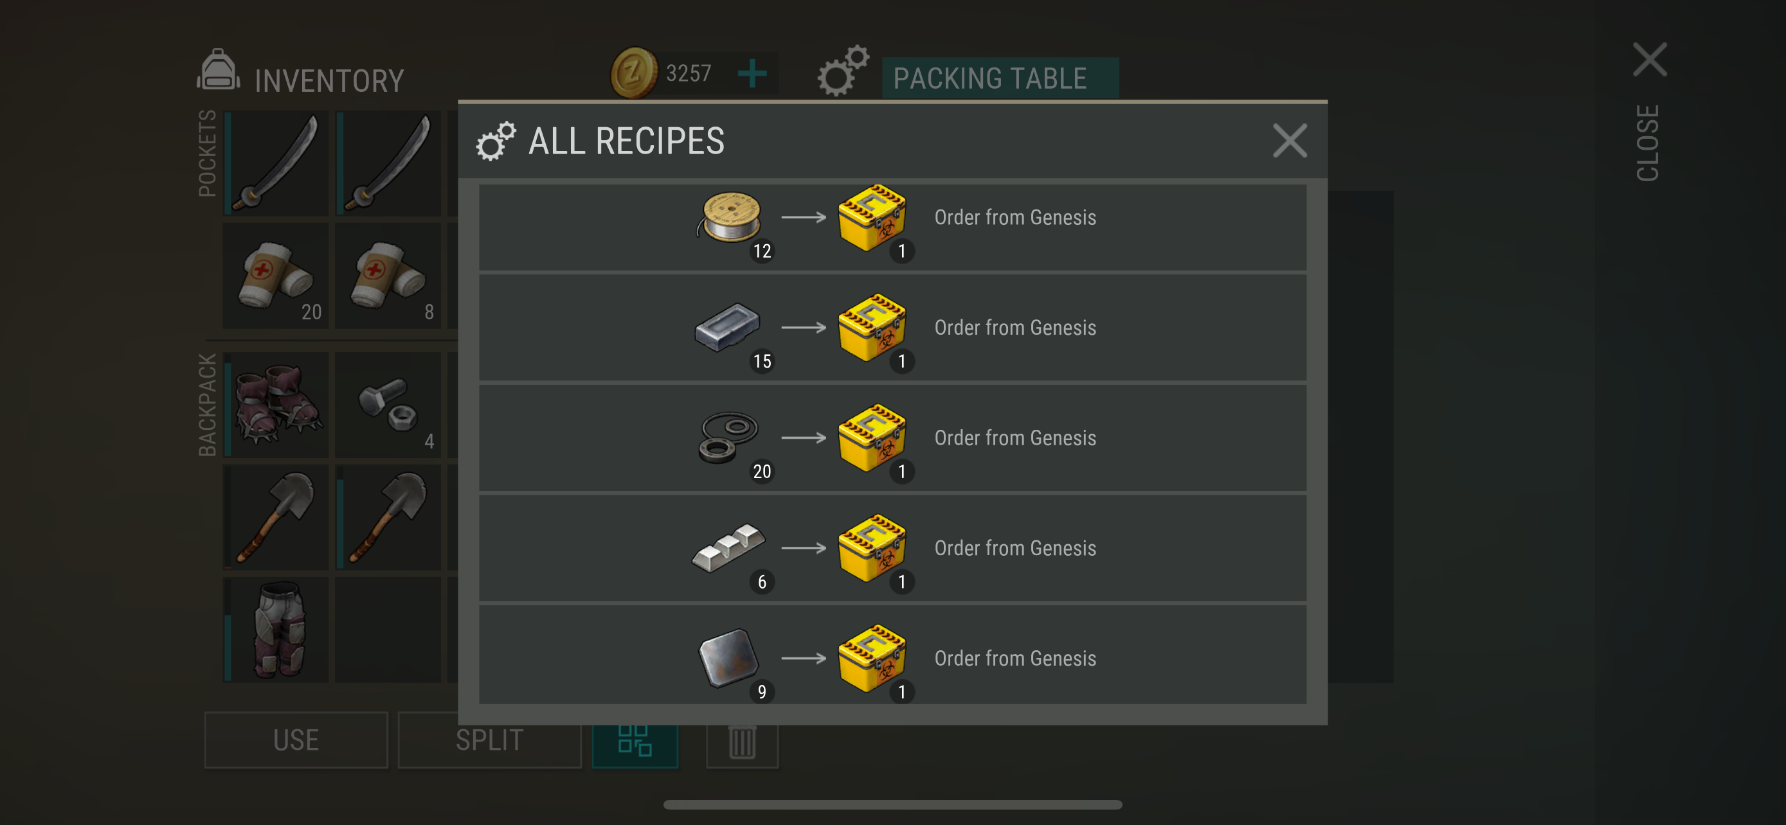Select the armored pants in backpack
Viewport: 1786px width, 825px height.
tap(276, 629)
